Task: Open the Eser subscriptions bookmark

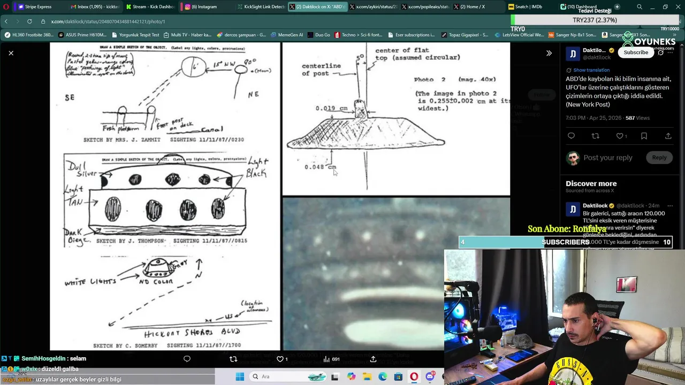Action: pyautogui.click(x=411, y=35)
